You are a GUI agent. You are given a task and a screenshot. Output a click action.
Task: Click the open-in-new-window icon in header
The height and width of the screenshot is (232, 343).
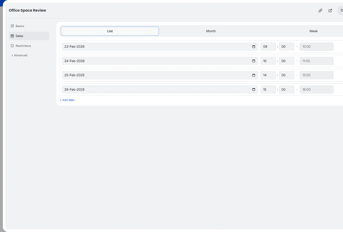click(x=330, y=11)
